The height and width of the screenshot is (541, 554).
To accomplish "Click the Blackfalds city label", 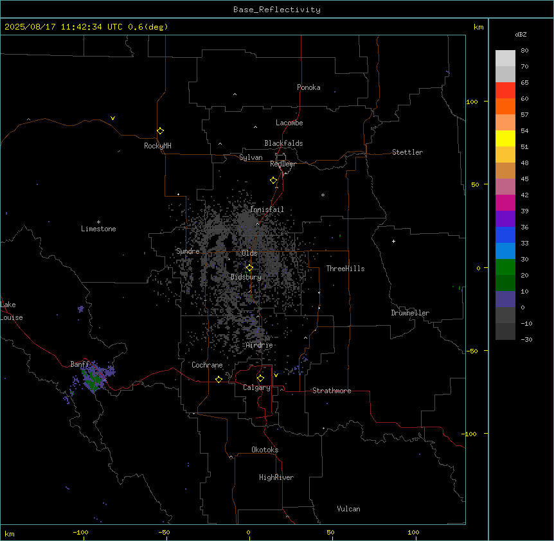I will [x=283, y=143].
